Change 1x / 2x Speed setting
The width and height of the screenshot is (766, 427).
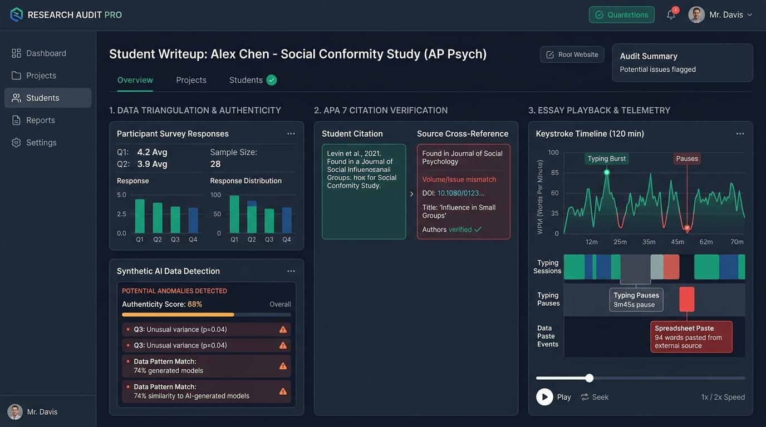[x=723, y=397]
